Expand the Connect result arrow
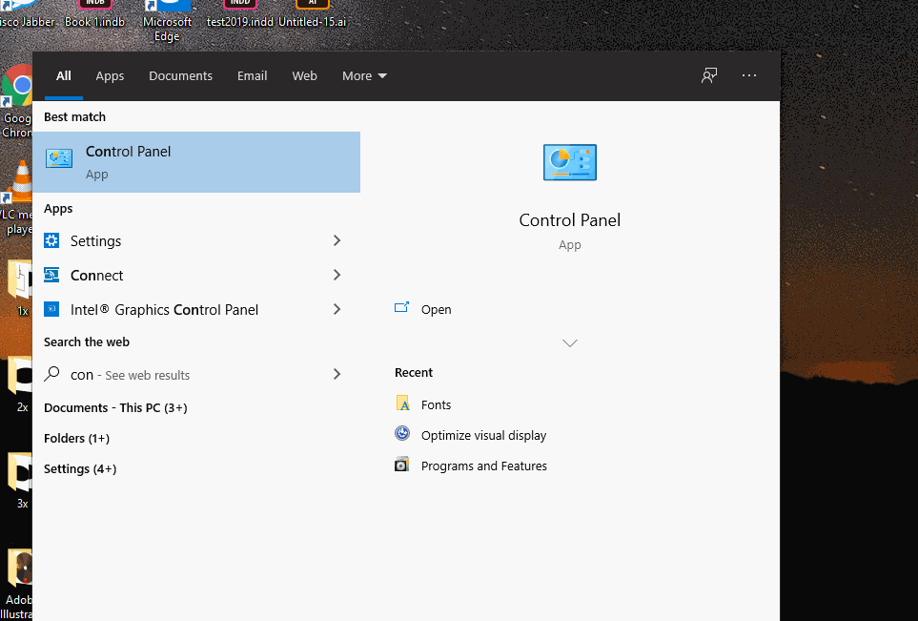Viewport: 918px width, 621px height. (337, 275)
